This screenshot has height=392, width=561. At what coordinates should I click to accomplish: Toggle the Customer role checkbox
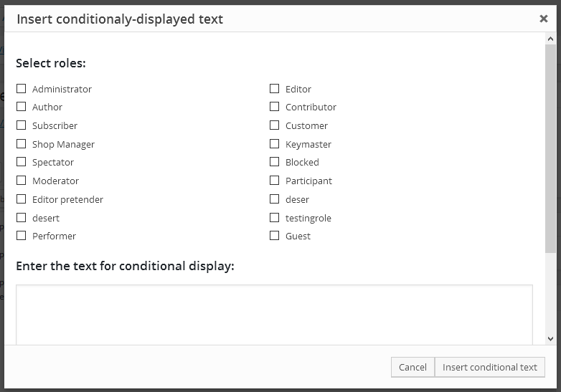click(x=275, y=125)
